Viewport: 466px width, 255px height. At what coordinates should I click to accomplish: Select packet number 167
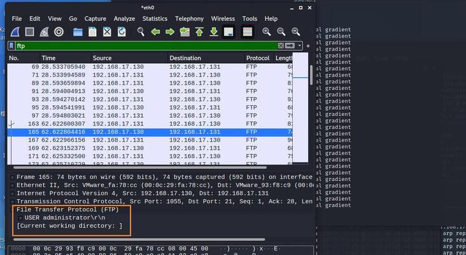point(150,140)
